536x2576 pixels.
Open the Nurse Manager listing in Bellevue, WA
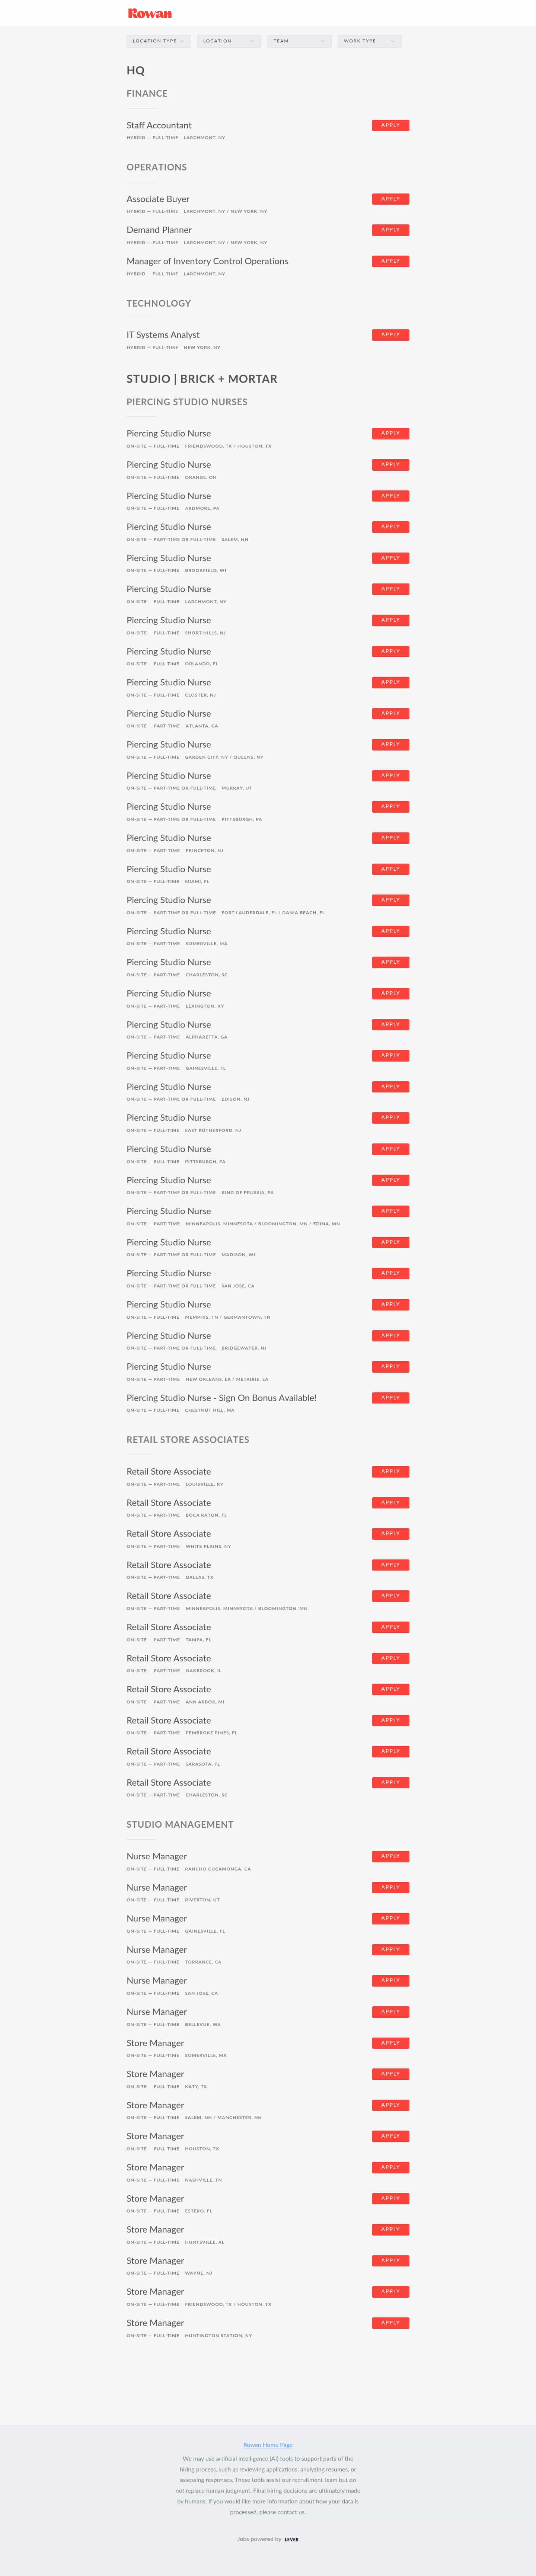[156, 2012]
